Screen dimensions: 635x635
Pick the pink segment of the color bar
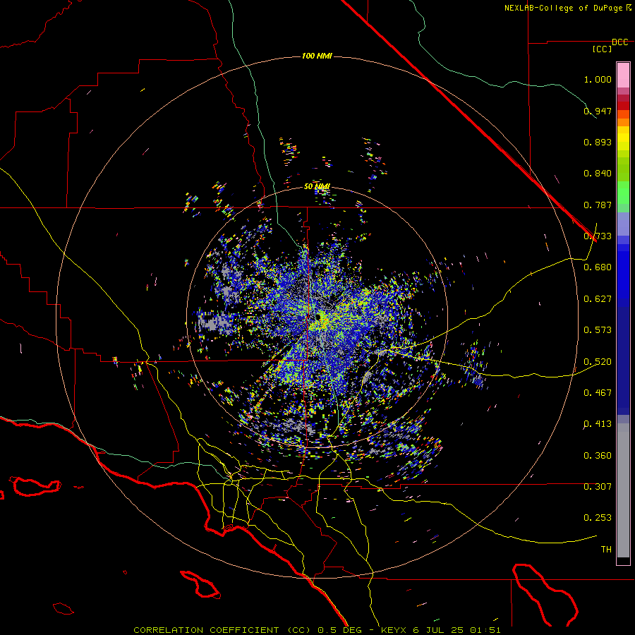pos(623,75)
